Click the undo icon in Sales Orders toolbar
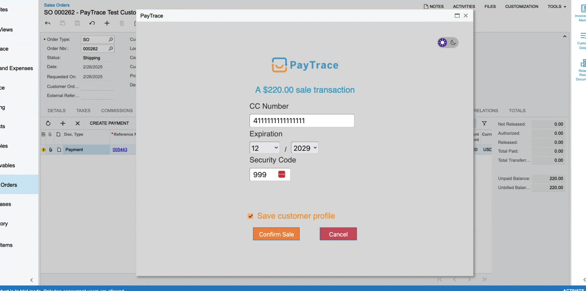 pyautogui.click(x=92, y=23)
